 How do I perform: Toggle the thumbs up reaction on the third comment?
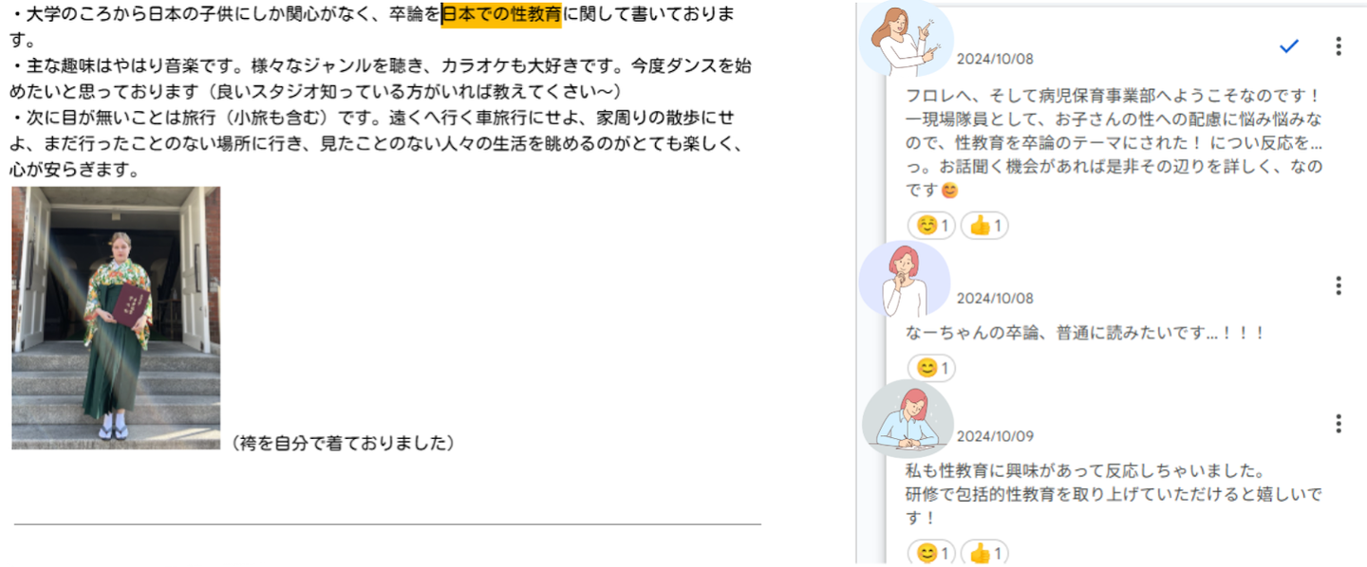[984, 553]
